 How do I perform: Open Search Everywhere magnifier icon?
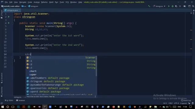(193, 6)
